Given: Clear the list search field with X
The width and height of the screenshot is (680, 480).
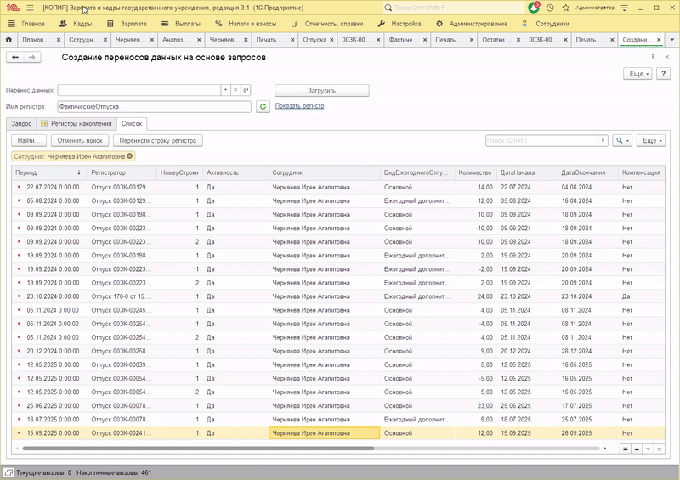Looking at the screenshot, I should pos(603,140).
